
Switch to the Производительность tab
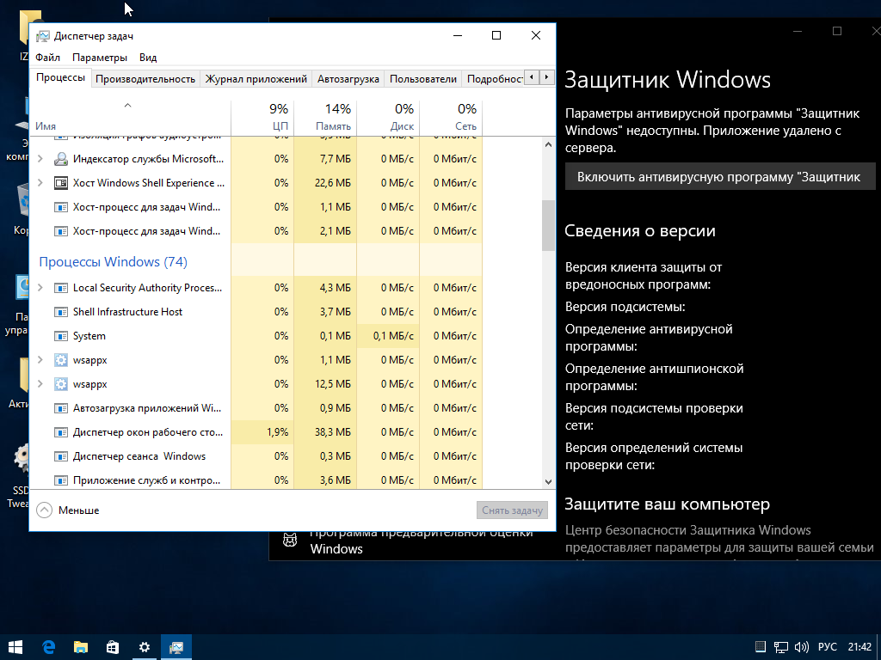tap(145, 79)
